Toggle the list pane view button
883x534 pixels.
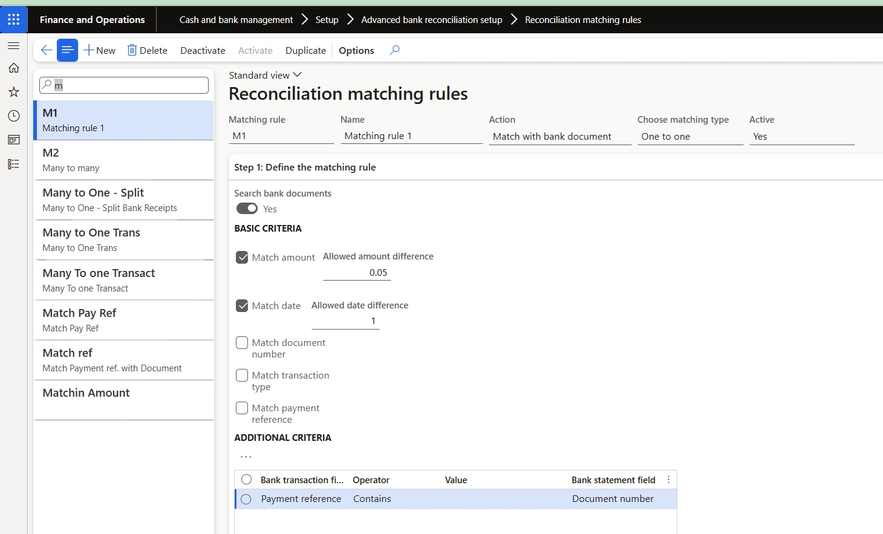pyautogui.click(x=67, y=50)
